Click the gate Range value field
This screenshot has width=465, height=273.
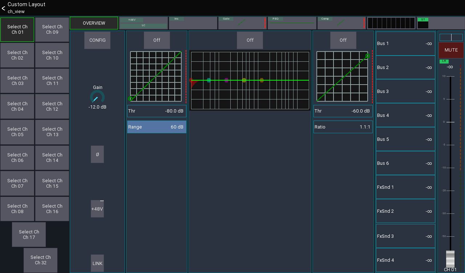click(157, 127)
